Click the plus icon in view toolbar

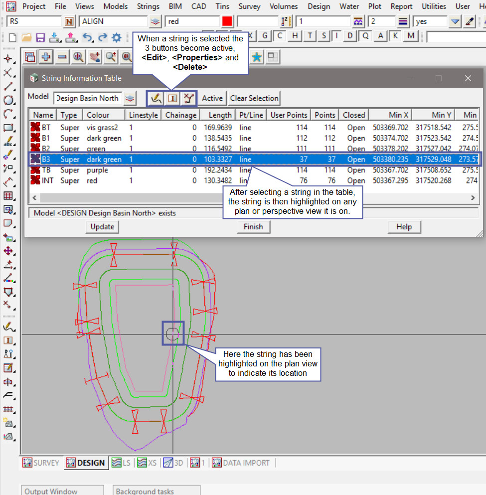point(46,57)
